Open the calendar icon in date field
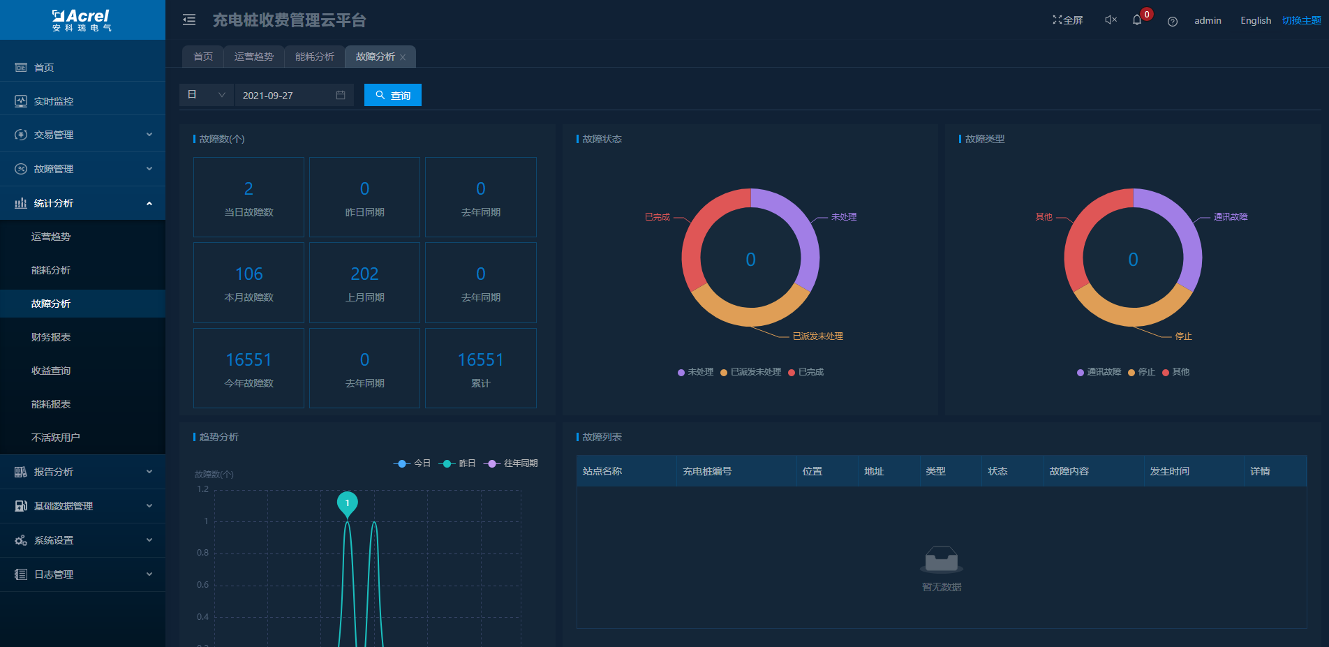Viewport: 1329px width, 647px height. click(x=341, y=95)
